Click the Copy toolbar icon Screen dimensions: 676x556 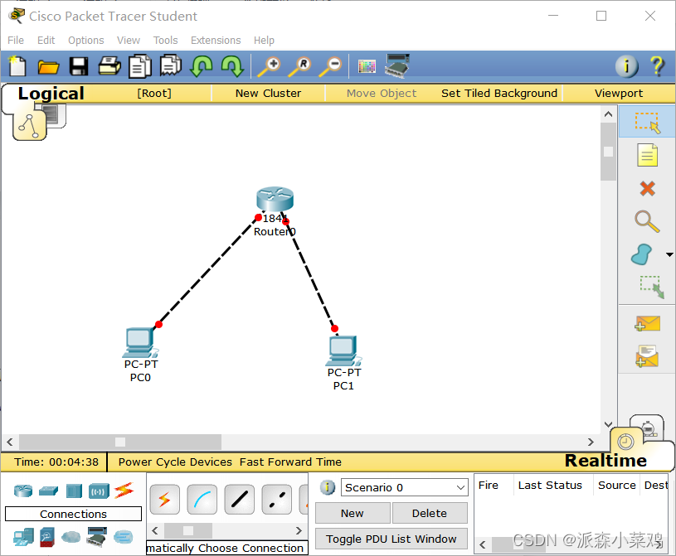click(x=140, y=66)
